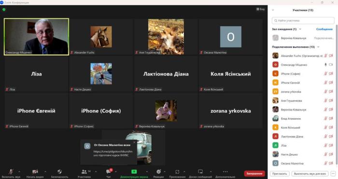The height and width of the screenshot is (179, 338).
Task: Click Alexander Fuchs avatar in participants list
Action: (x=275, y=55)
